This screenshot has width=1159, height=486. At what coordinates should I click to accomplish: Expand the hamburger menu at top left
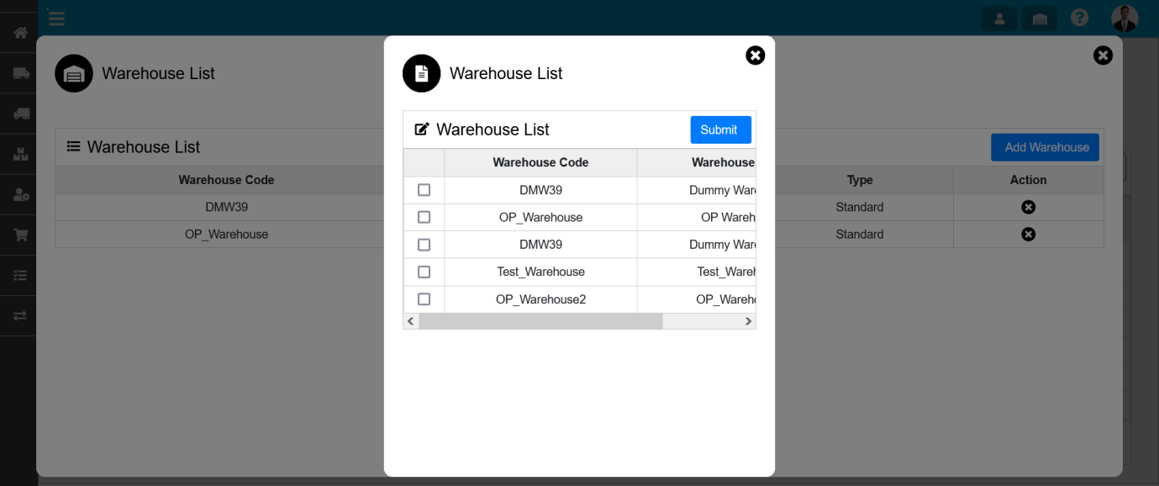pyautogui.click(x=56, y=18)
